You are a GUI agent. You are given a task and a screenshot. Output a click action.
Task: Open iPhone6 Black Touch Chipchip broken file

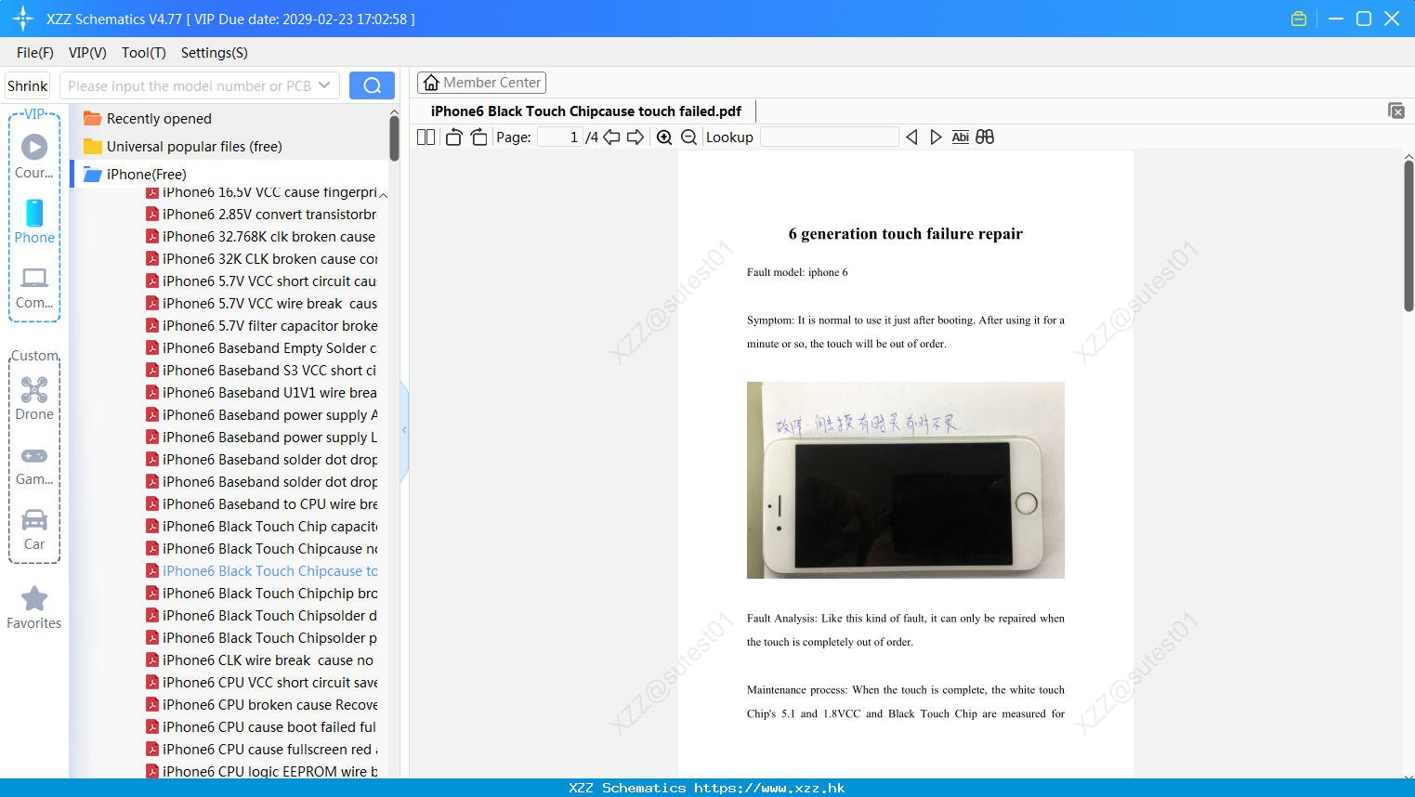(262, 594)
